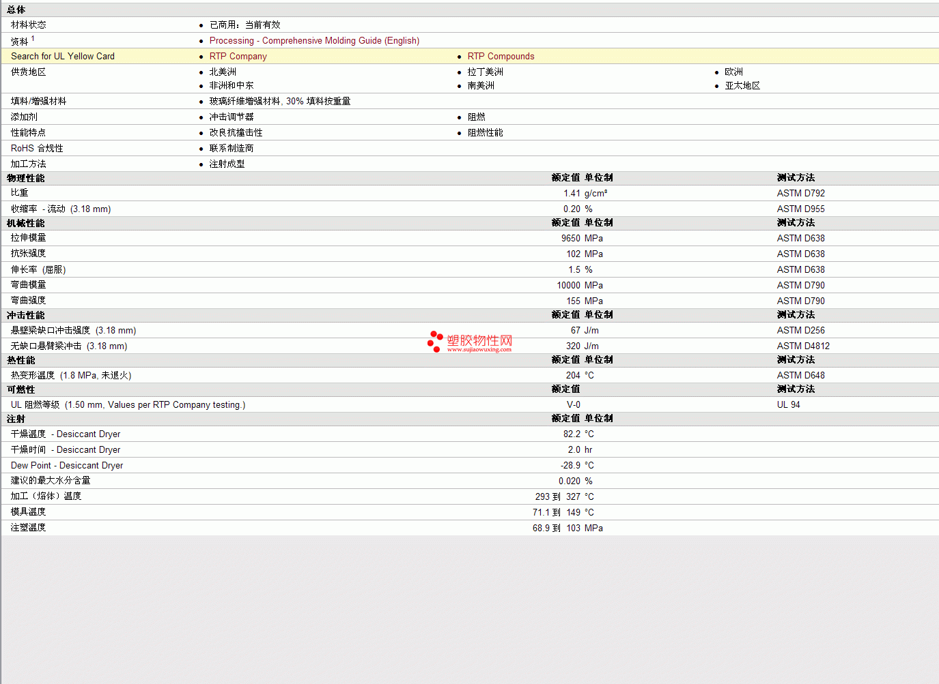Select the 可燃性 section header
This screenshot has height=684, width=939.
click(21, 389)
